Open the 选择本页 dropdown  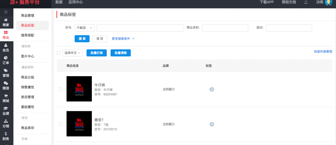[x=72, y=53]
